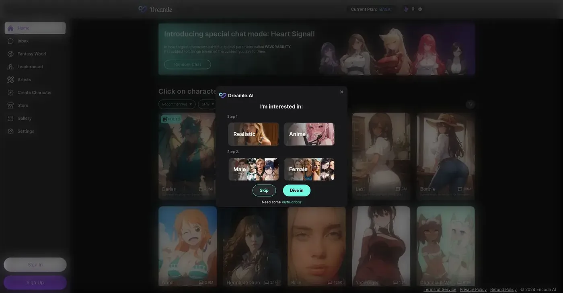The width and height of the screenshot is (563, 293).
Task: Click the Skip button
Action: pyautogui.click(x=264, y=191)
